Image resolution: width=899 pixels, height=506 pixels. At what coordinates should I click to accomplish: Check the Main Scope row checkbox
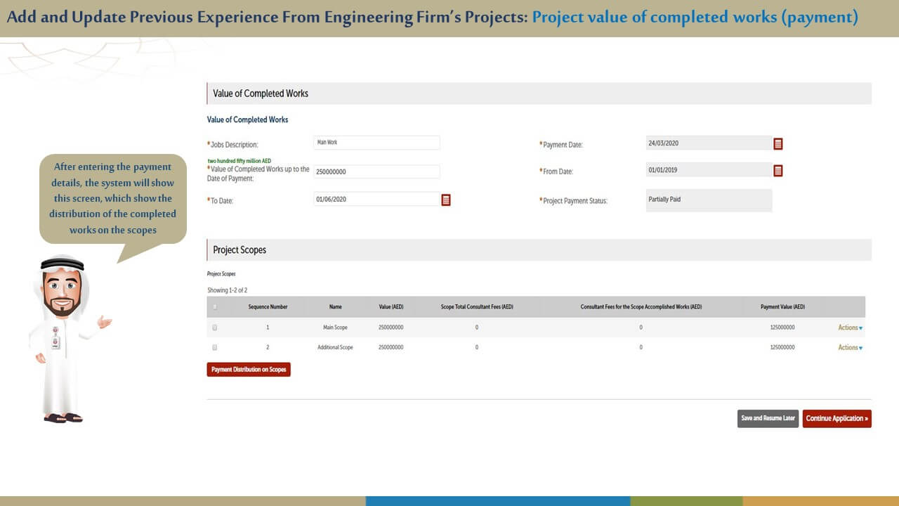215,327
